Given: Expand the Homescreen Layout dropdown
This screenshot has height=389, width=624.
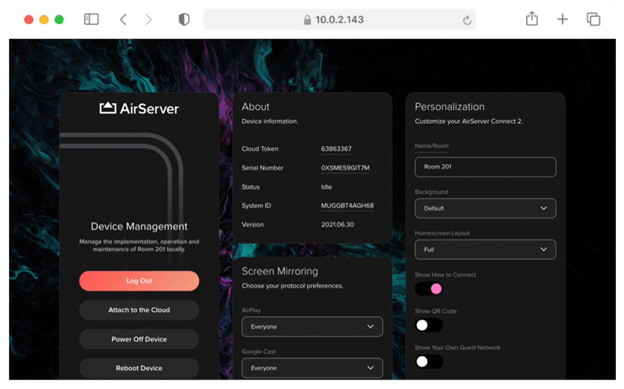Looking at the screenshot, I should 485,250.
